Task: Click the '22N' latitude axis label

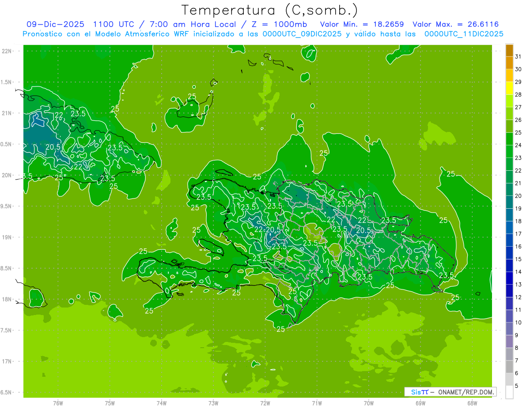Action: pyautogui.click(x=7, y=51)
